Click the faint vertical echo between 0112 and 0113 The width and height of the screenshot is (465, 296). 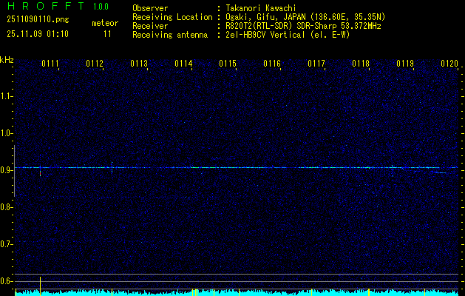tap(112, 167)
